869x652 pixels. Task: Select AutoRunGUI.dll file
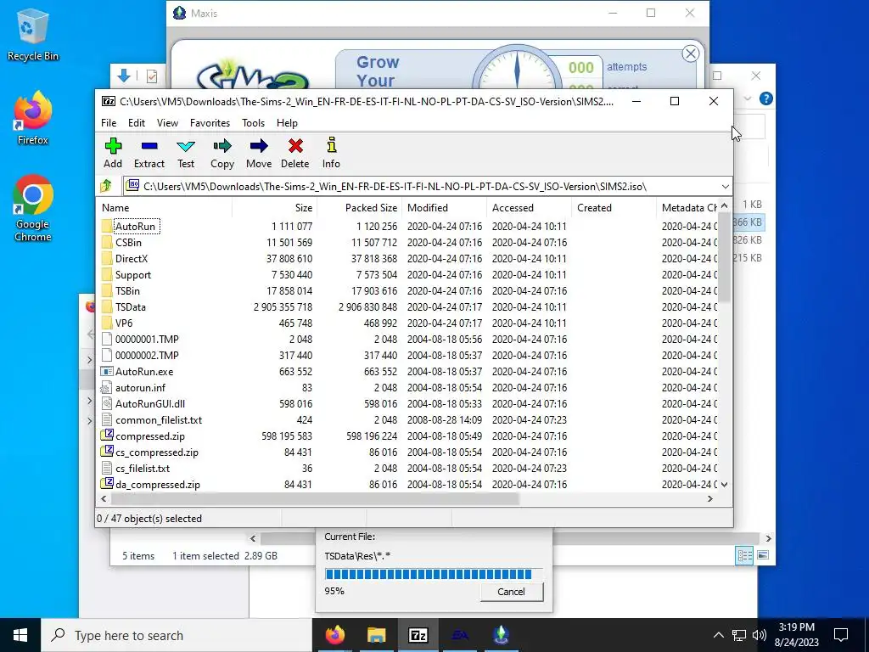click(x=150, y=403)
